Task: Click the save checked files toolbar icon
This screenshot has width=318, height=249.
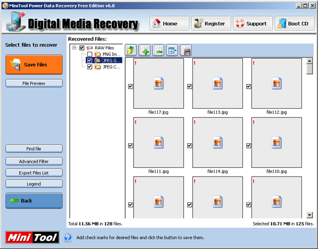Action: click(186, 50)
